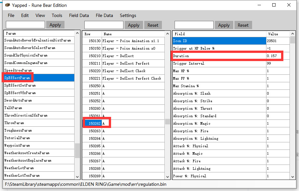Open the Edit menu
Viewport: 299px width, 191px height.
(x=25, y=15)
